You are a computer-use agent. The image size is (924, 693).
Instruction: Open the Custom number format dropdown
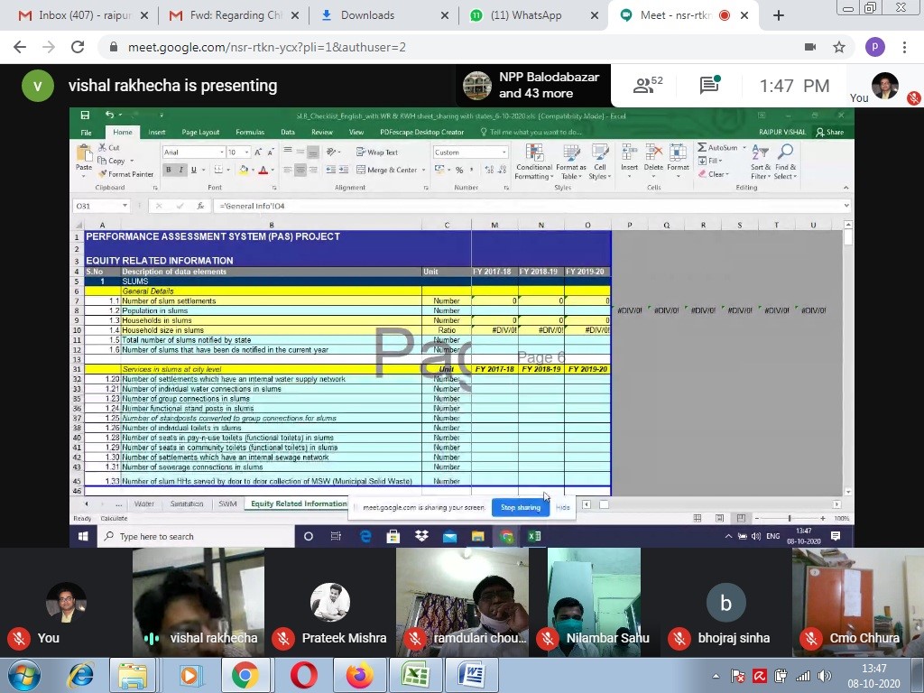coord(504,152)
